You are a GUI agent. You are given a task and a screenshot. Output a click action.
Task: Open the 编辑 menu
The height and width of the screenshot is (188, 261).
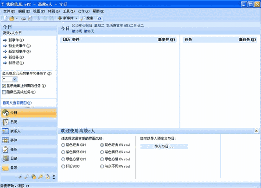[x=24, y=11]
